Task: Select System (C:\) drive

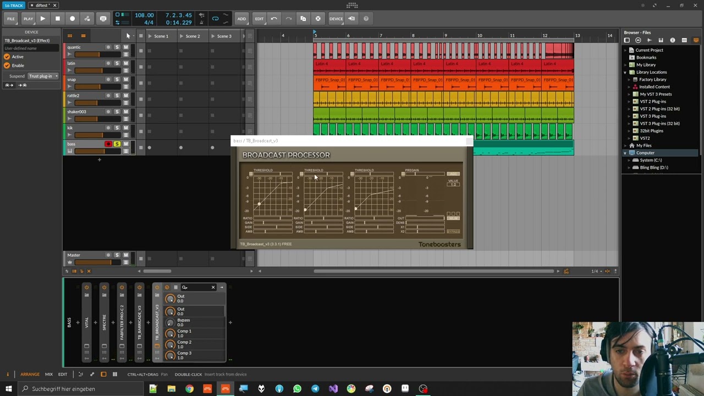Action: click(x=651, y=160)
